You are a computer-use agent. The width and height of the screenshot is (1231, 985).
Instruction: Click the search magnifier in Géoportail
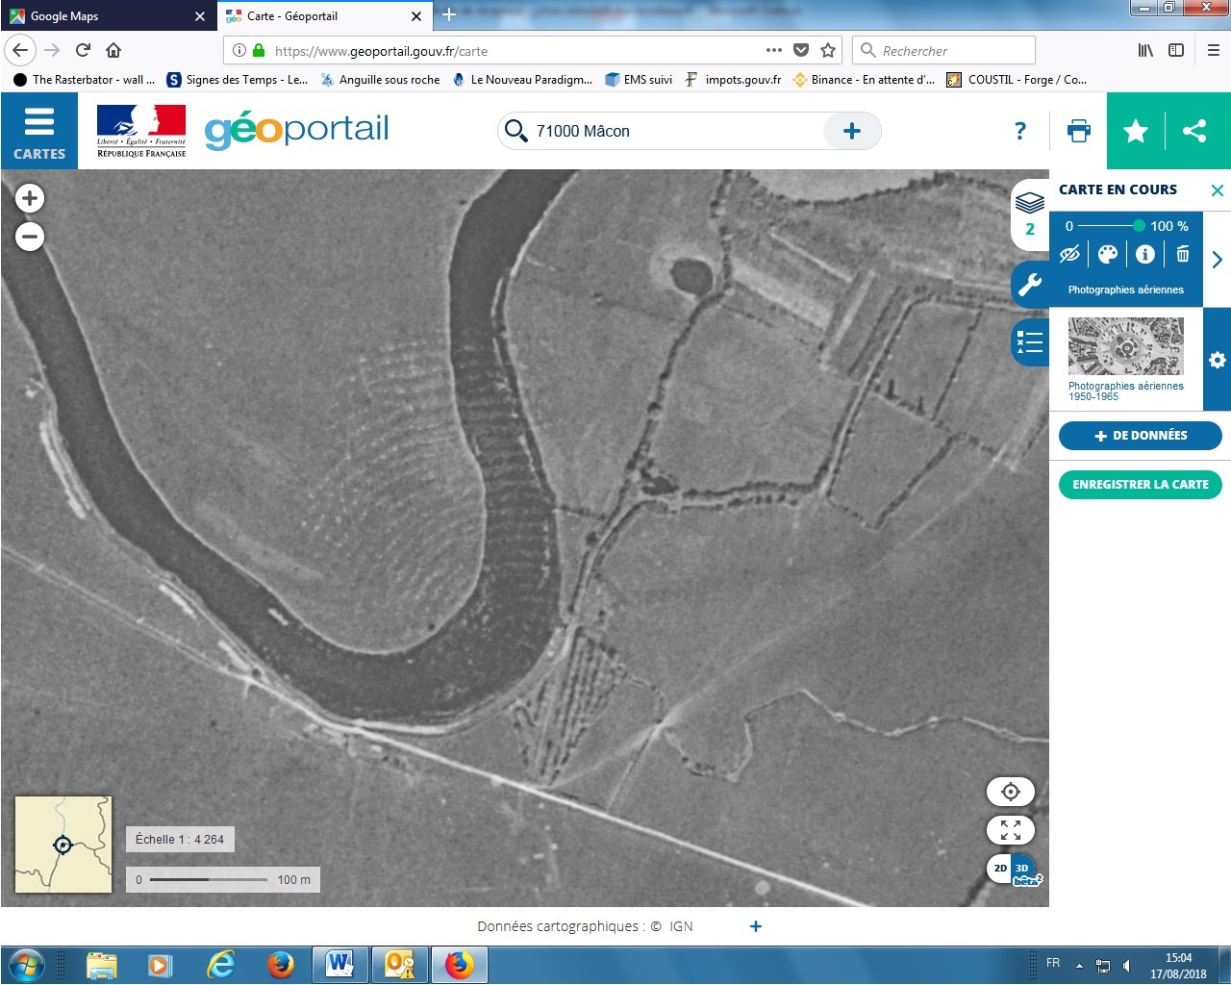click(x=516, y=131)
